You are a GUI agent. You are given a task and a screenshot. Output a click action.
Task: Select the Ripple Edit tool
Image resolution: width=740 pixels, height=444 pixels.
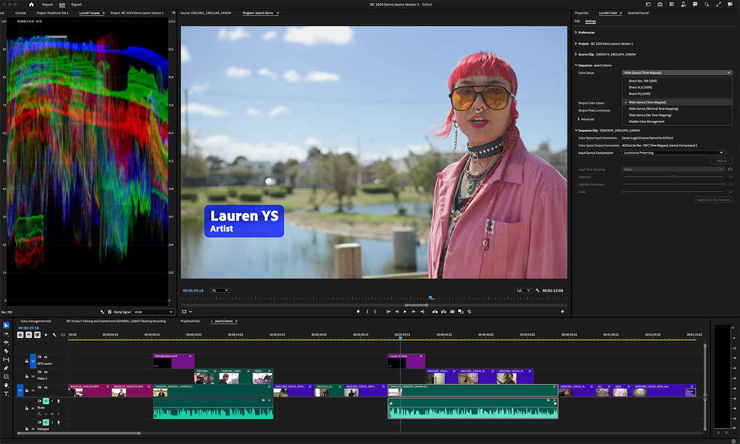click(x=6, y=343)
